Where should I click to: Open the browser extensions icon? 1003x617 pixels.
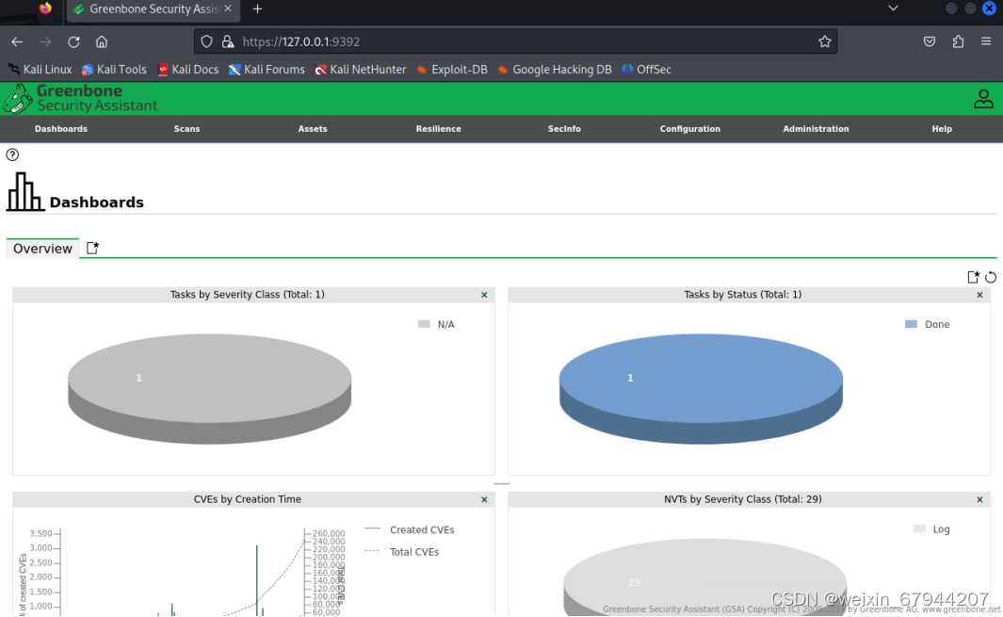tap(958, 41)
